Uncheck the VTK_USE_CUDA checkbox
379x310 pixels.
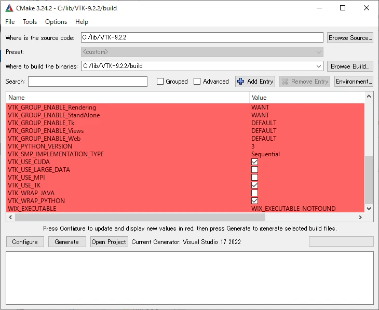click(254, 162)
